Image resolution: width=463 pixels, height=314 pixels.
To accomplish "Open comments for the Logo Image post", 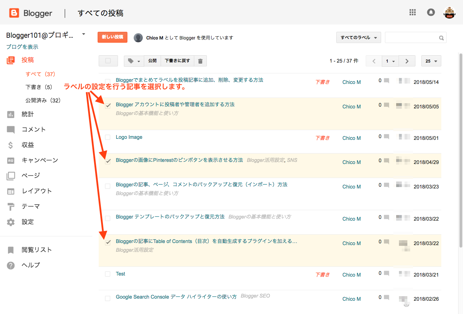I will click(386, 137).
